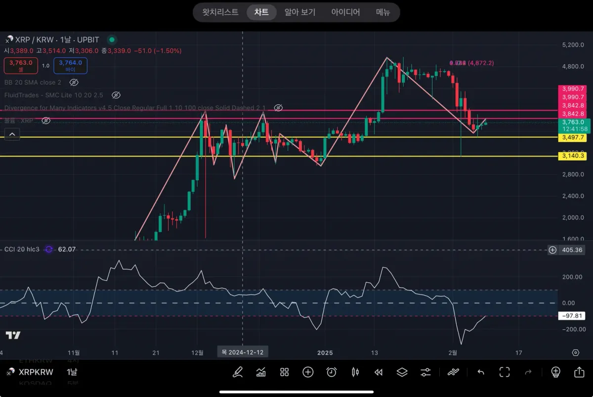Collapse the indicator legend with chevron
The image size is (593, 397).
tap(12, 133)
